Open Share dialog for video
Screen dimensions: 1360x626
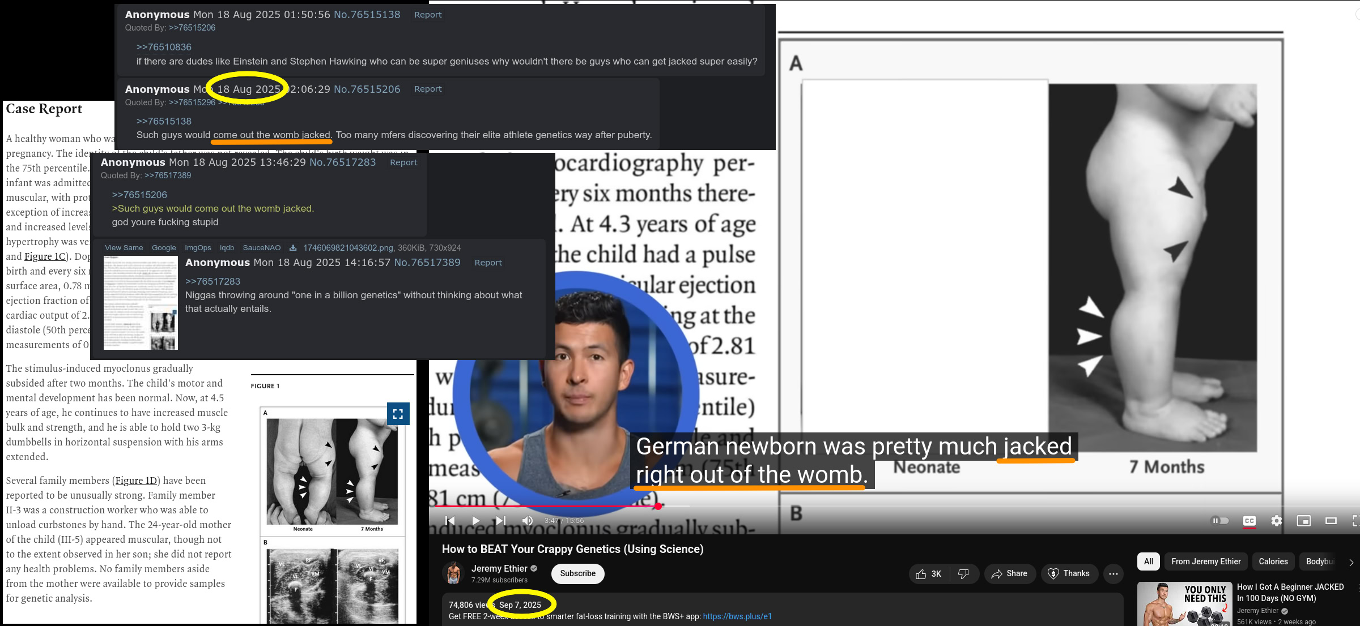(x=1009, y=574)
